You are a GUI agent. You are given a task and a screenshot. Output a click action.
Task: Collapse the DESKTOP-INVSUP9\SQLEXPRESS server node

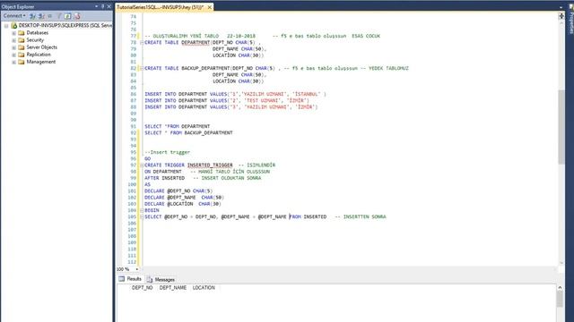[6, 26]
